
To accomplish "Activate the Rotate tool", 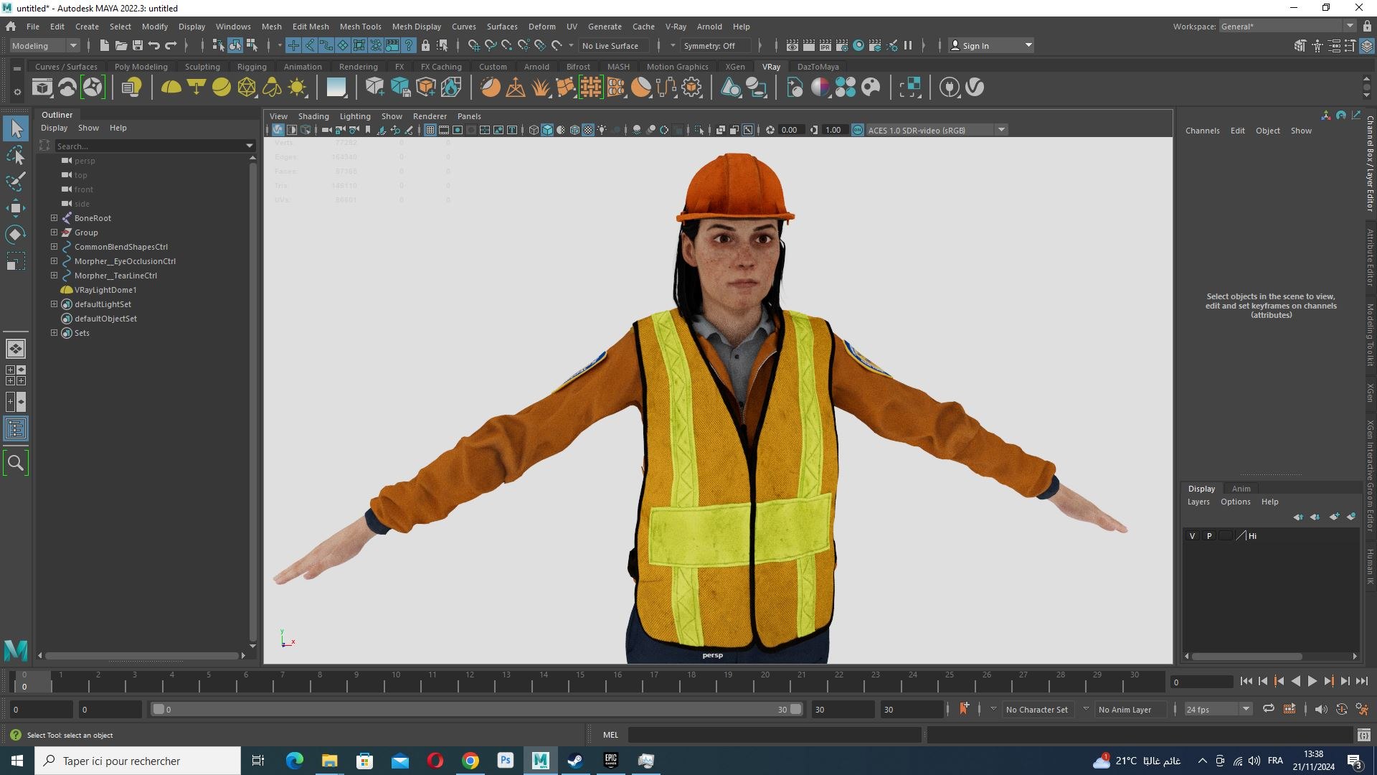I will tap(16, 235).
